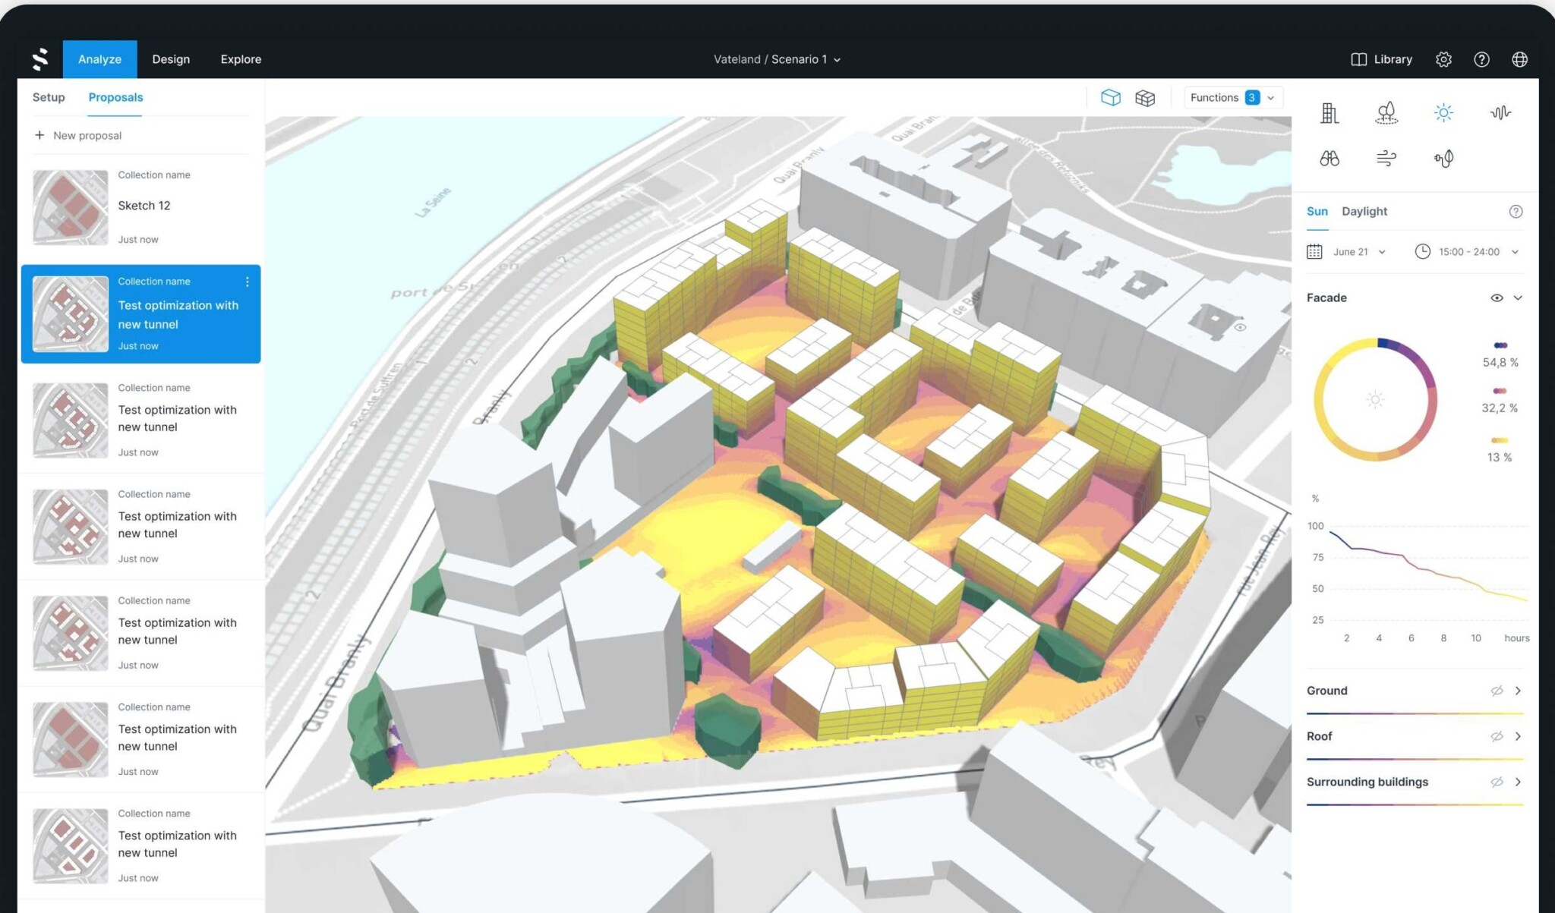Toggle visibility of Roof results
Viewport: 1555px width, 913px height.
(1497, 735)
